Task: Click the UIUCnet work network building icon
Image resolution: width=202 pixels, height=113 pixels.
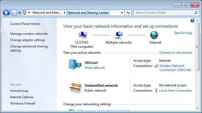Action: click(75, 65)
